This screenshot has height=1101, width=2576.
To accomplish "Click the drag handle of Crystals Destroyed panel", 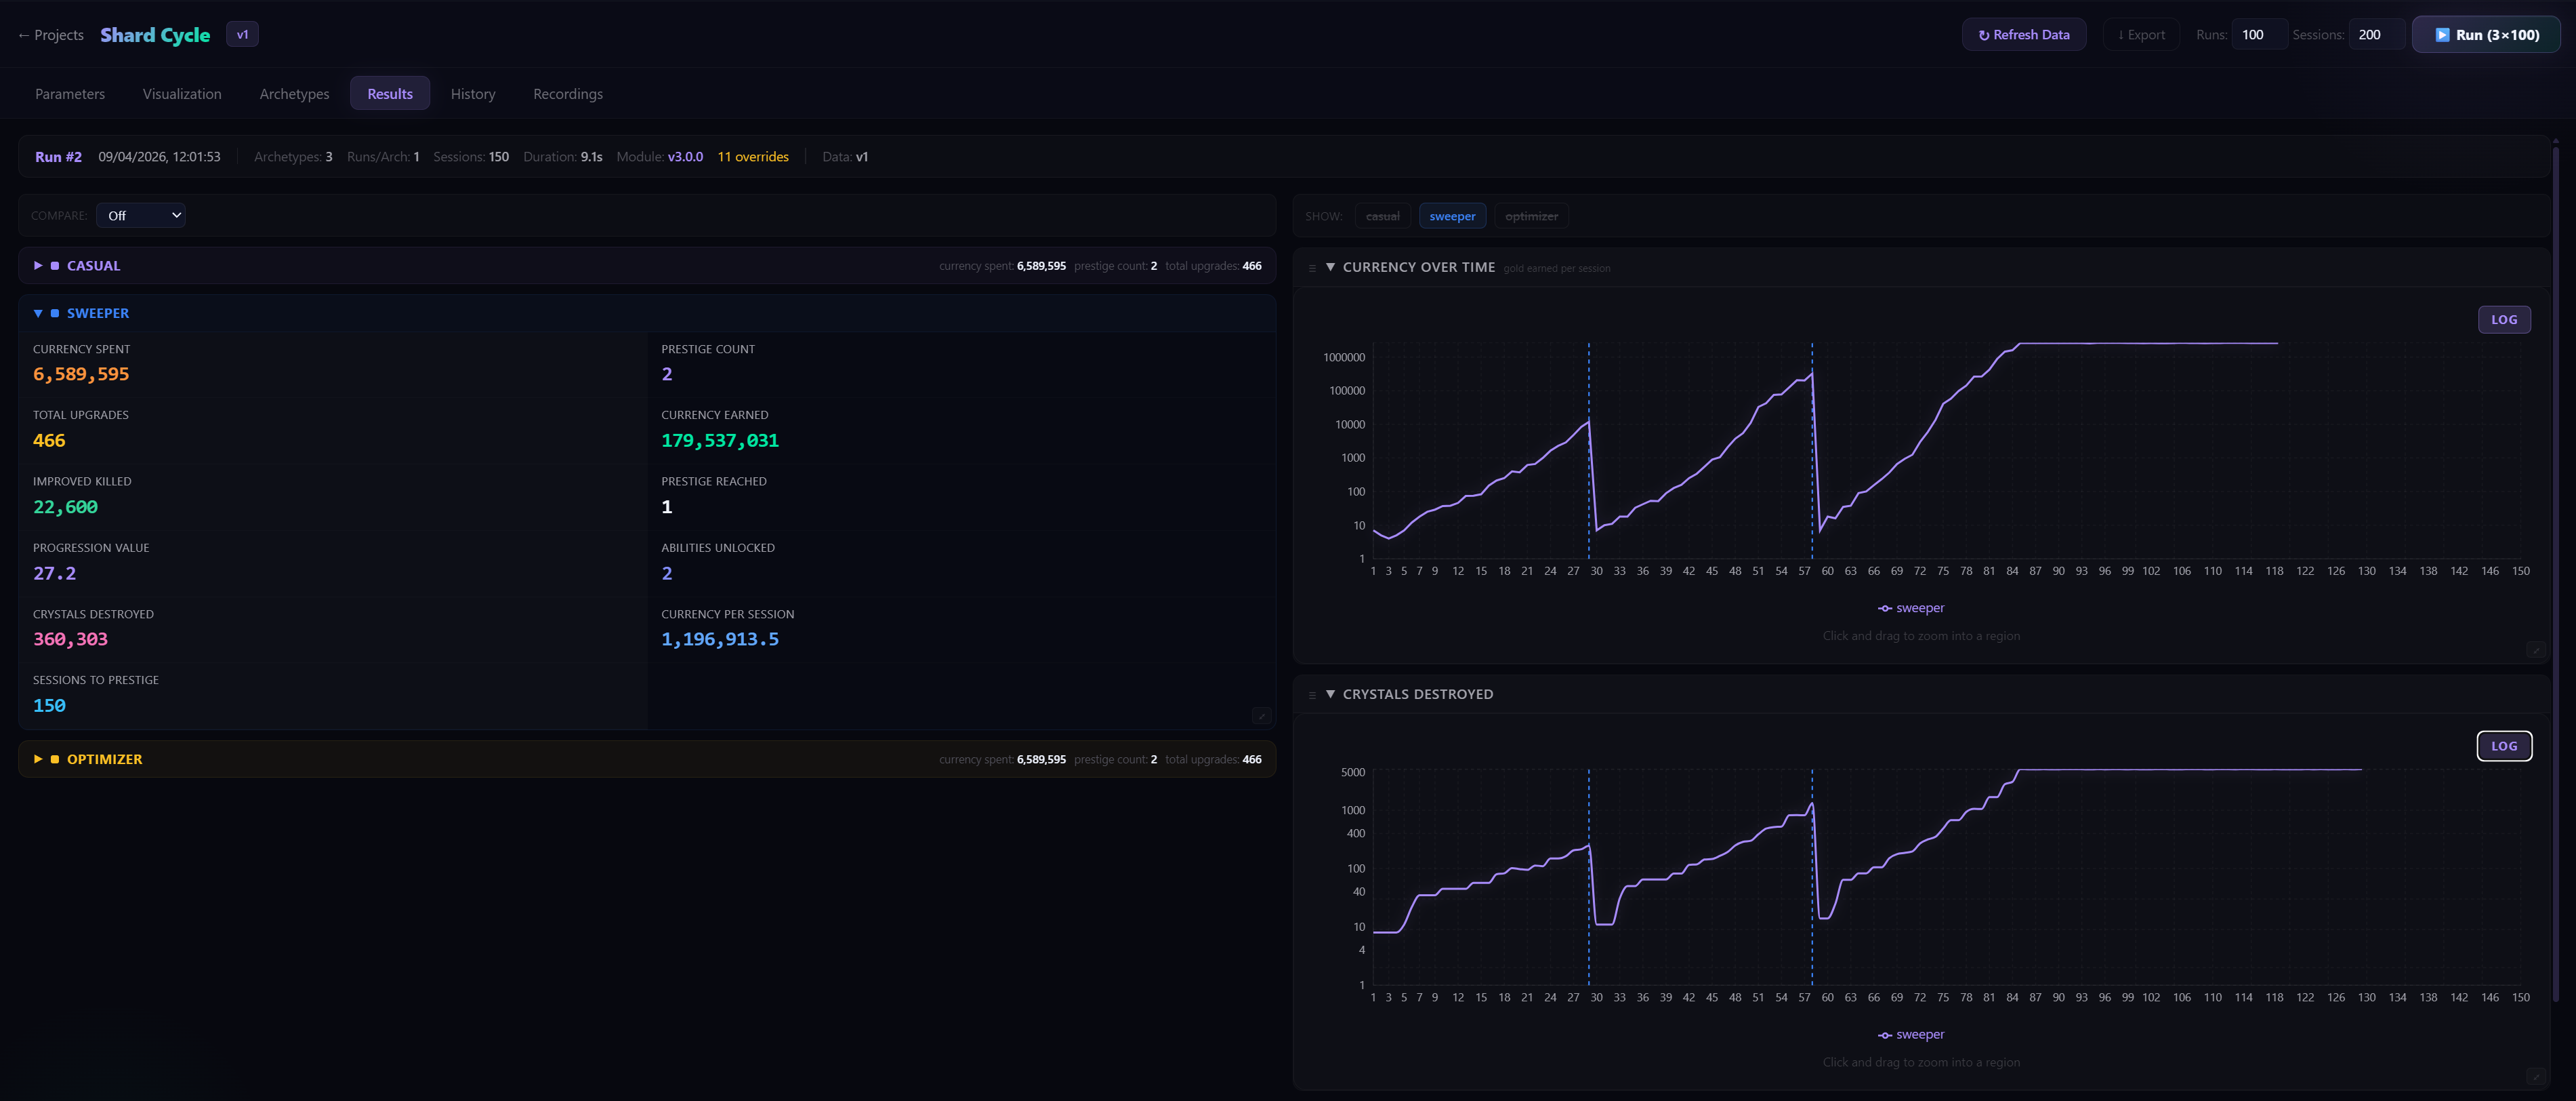I will (1312, 695).
